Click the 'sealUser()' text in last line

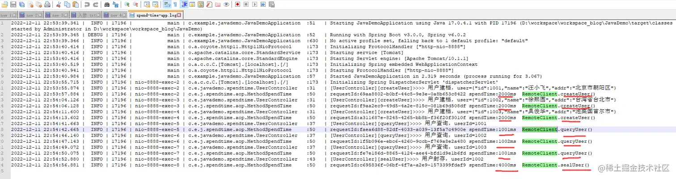point(575,165)
